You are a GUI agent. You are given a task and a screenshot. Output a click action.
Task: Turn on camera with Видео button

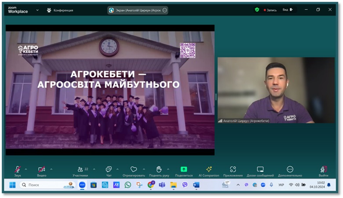pyautogui.click(x=42, y=171)
